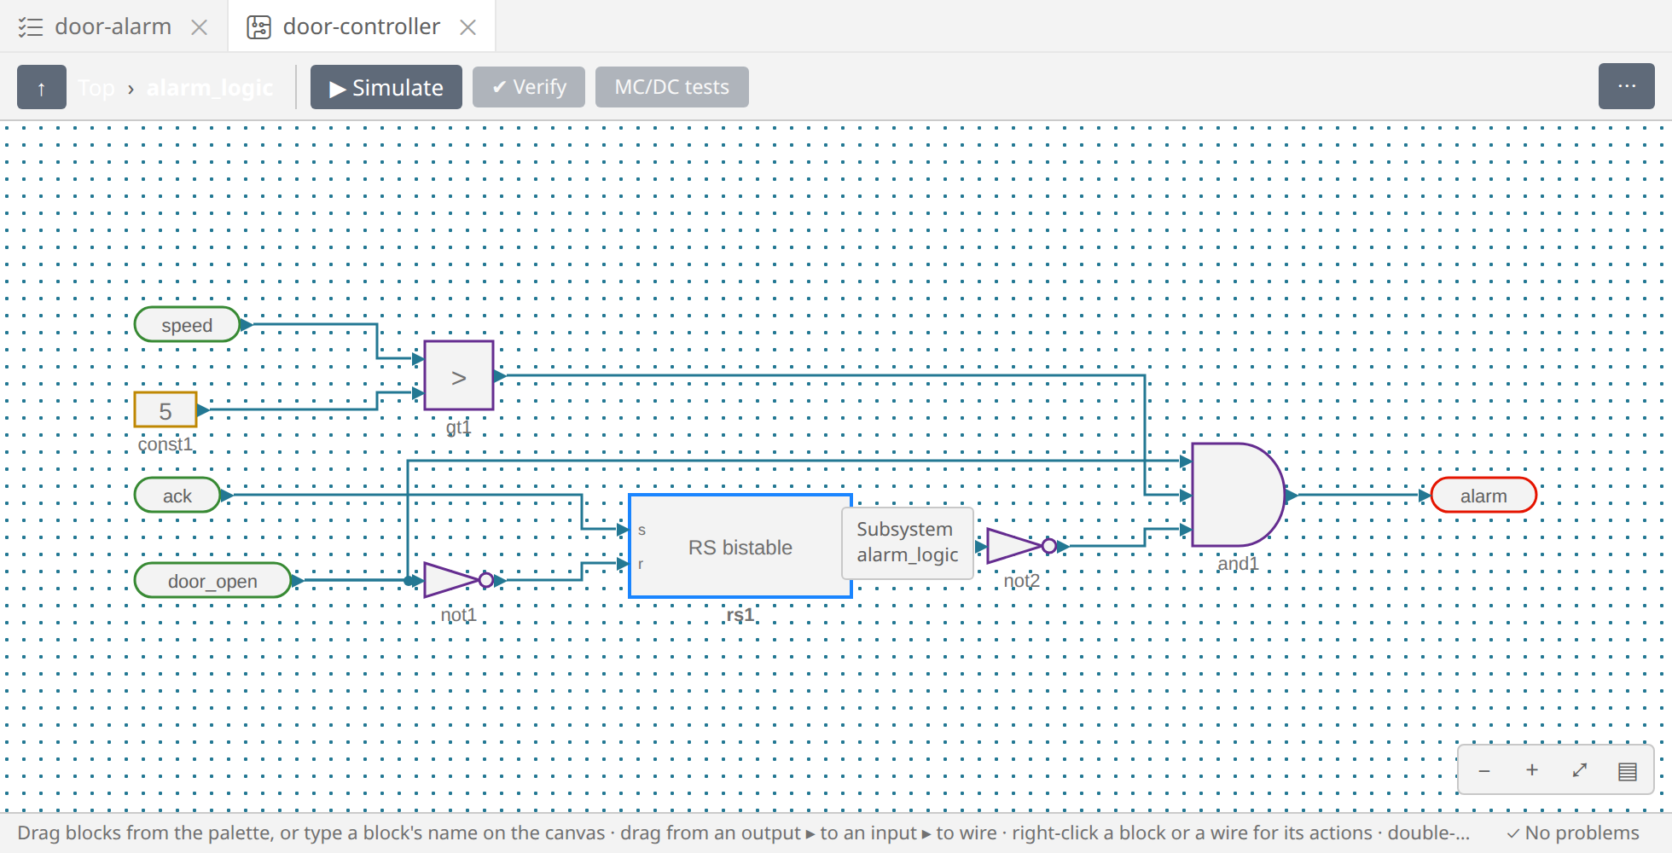
Task: Fit diagram to view with expand icon
Action: coord(1580,770)
